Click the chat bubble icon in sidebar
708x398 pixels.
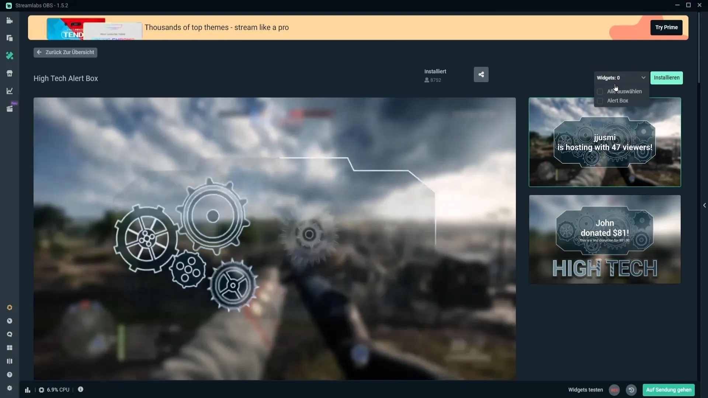(10, 335)
